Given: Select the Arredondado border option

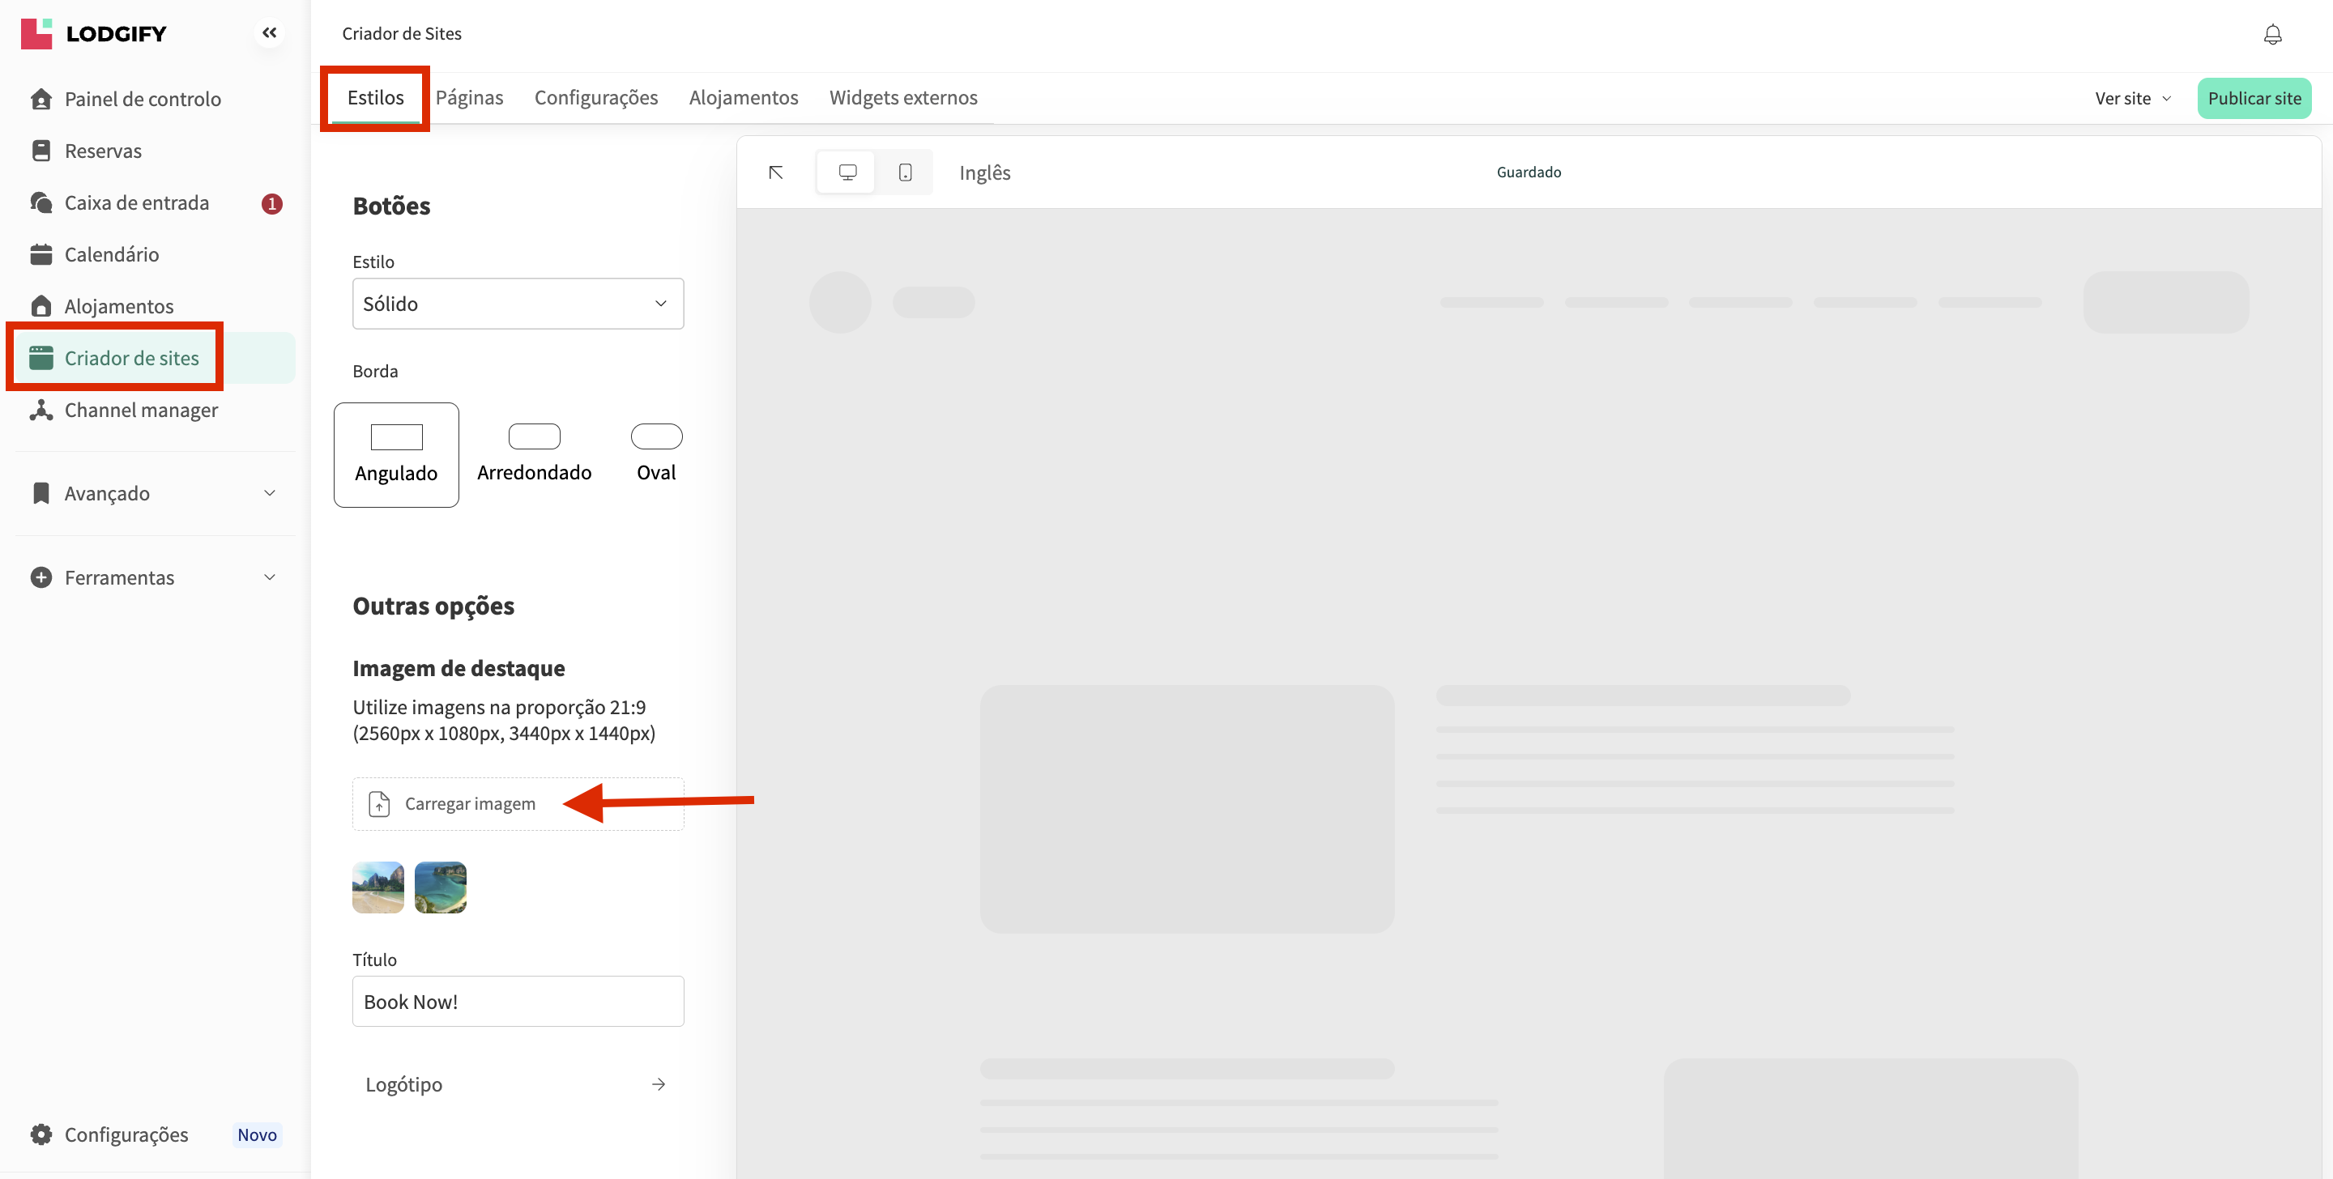Looking at the screenshot, I should click(535, 454).
